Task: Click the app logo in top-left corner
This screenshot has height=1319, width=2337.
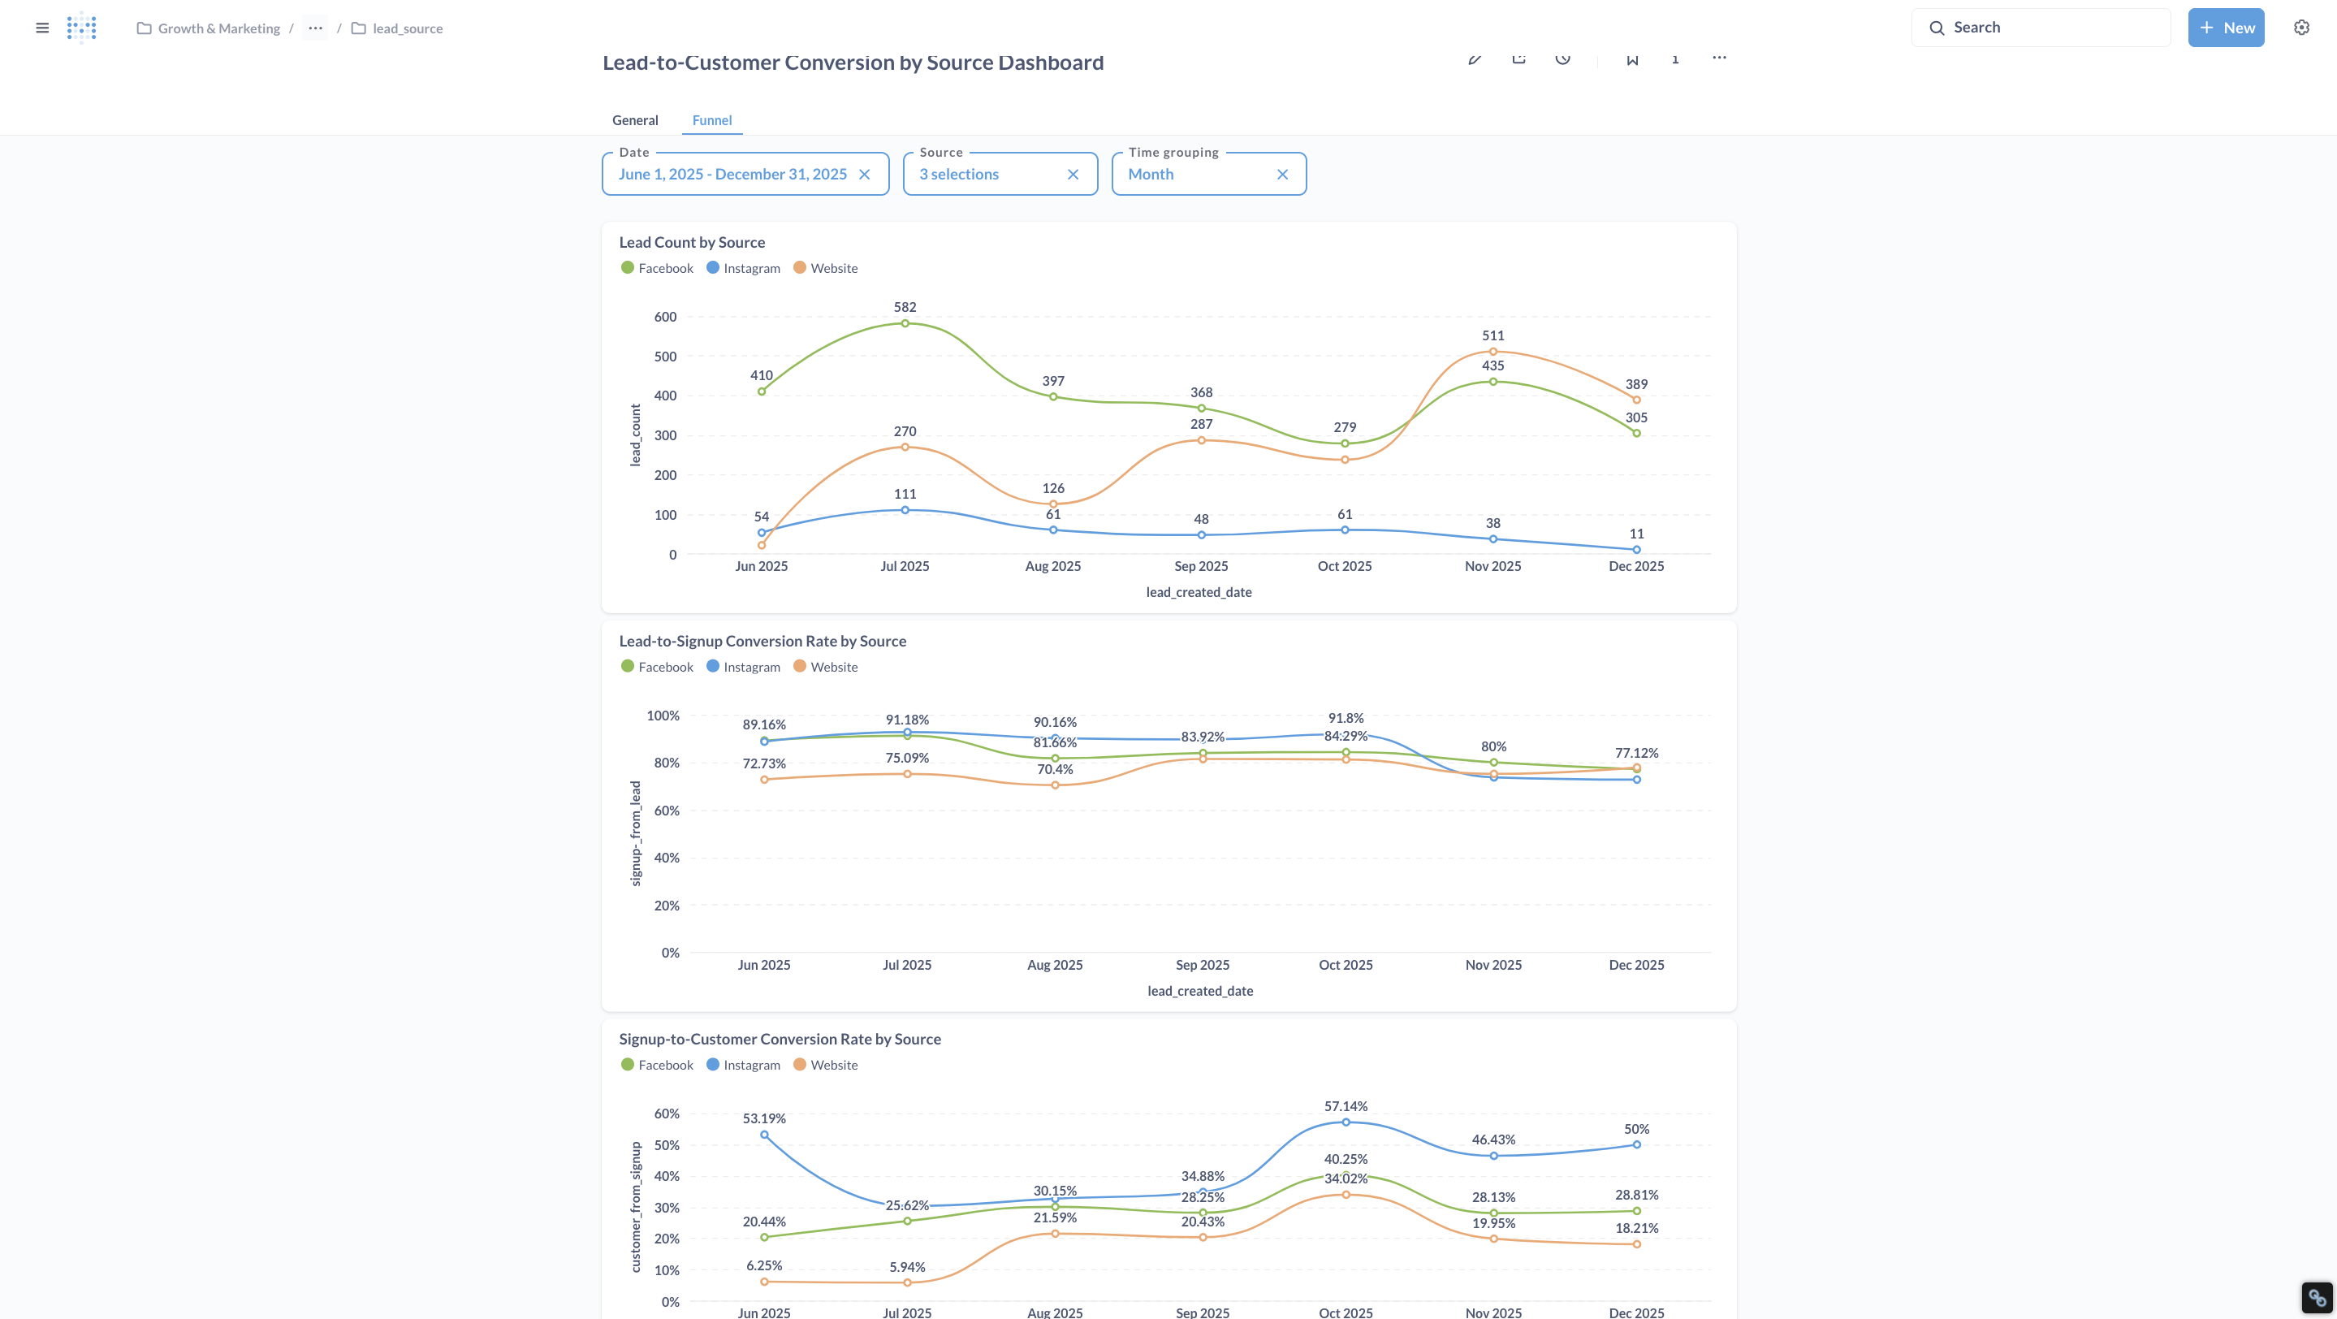Action: pos(82,28)
